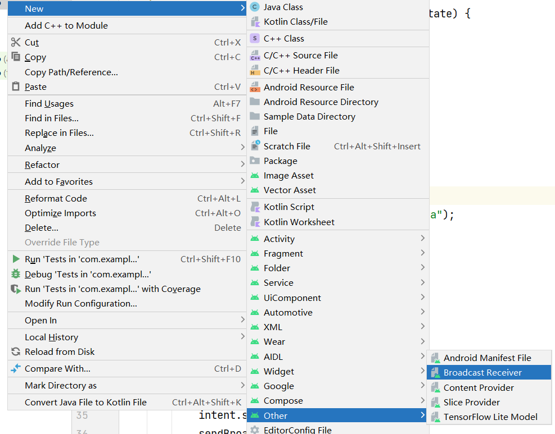The image size is (555, 434).
Task: Click the Java Class icon
Action: pyautogui.click(x=255, y=7)
